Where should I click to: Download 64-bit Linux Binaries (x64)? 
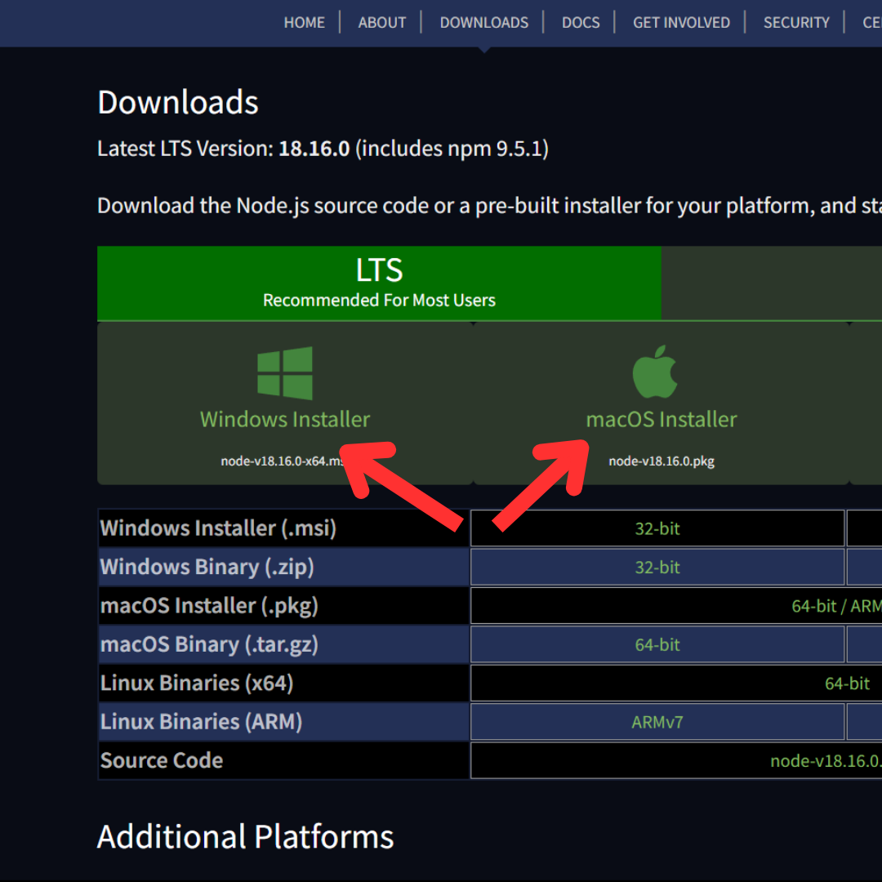click(x=847, y=684)
